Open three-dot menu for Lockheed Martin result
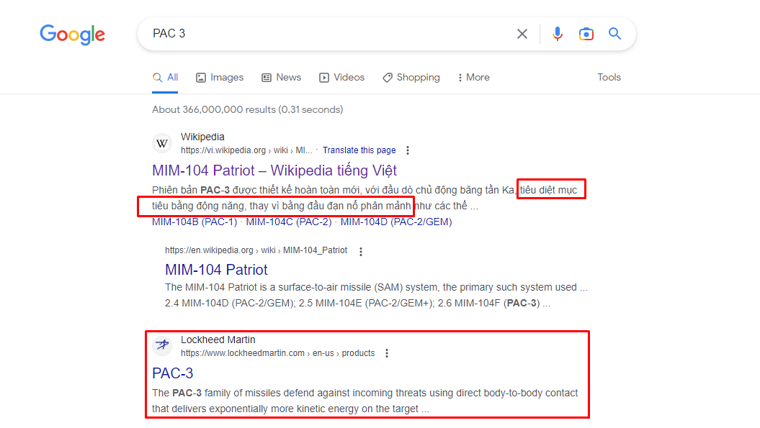Screen dimensions: 760x428 pyautogui.click(x=387, y=353)
